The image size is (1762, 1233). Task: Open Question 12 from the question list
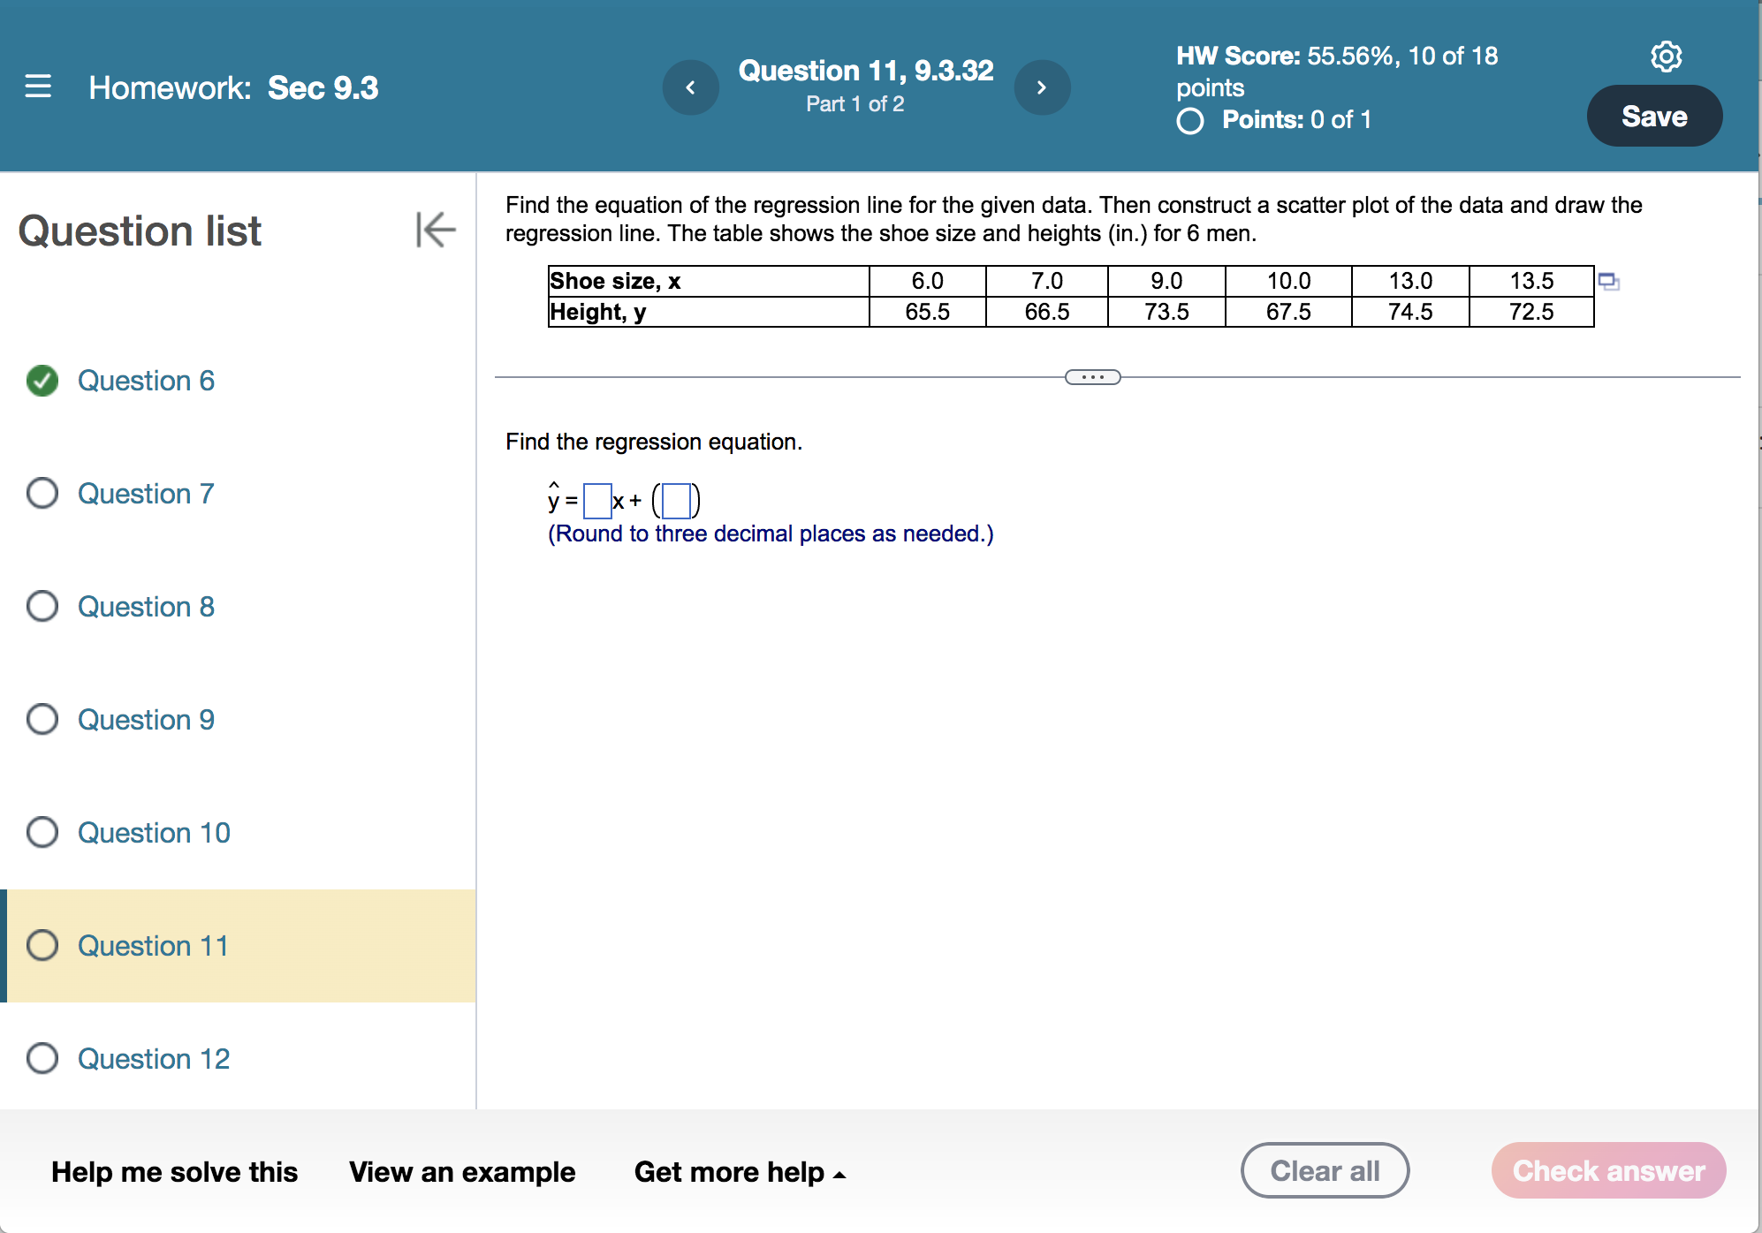click(x=153, y=1059)
